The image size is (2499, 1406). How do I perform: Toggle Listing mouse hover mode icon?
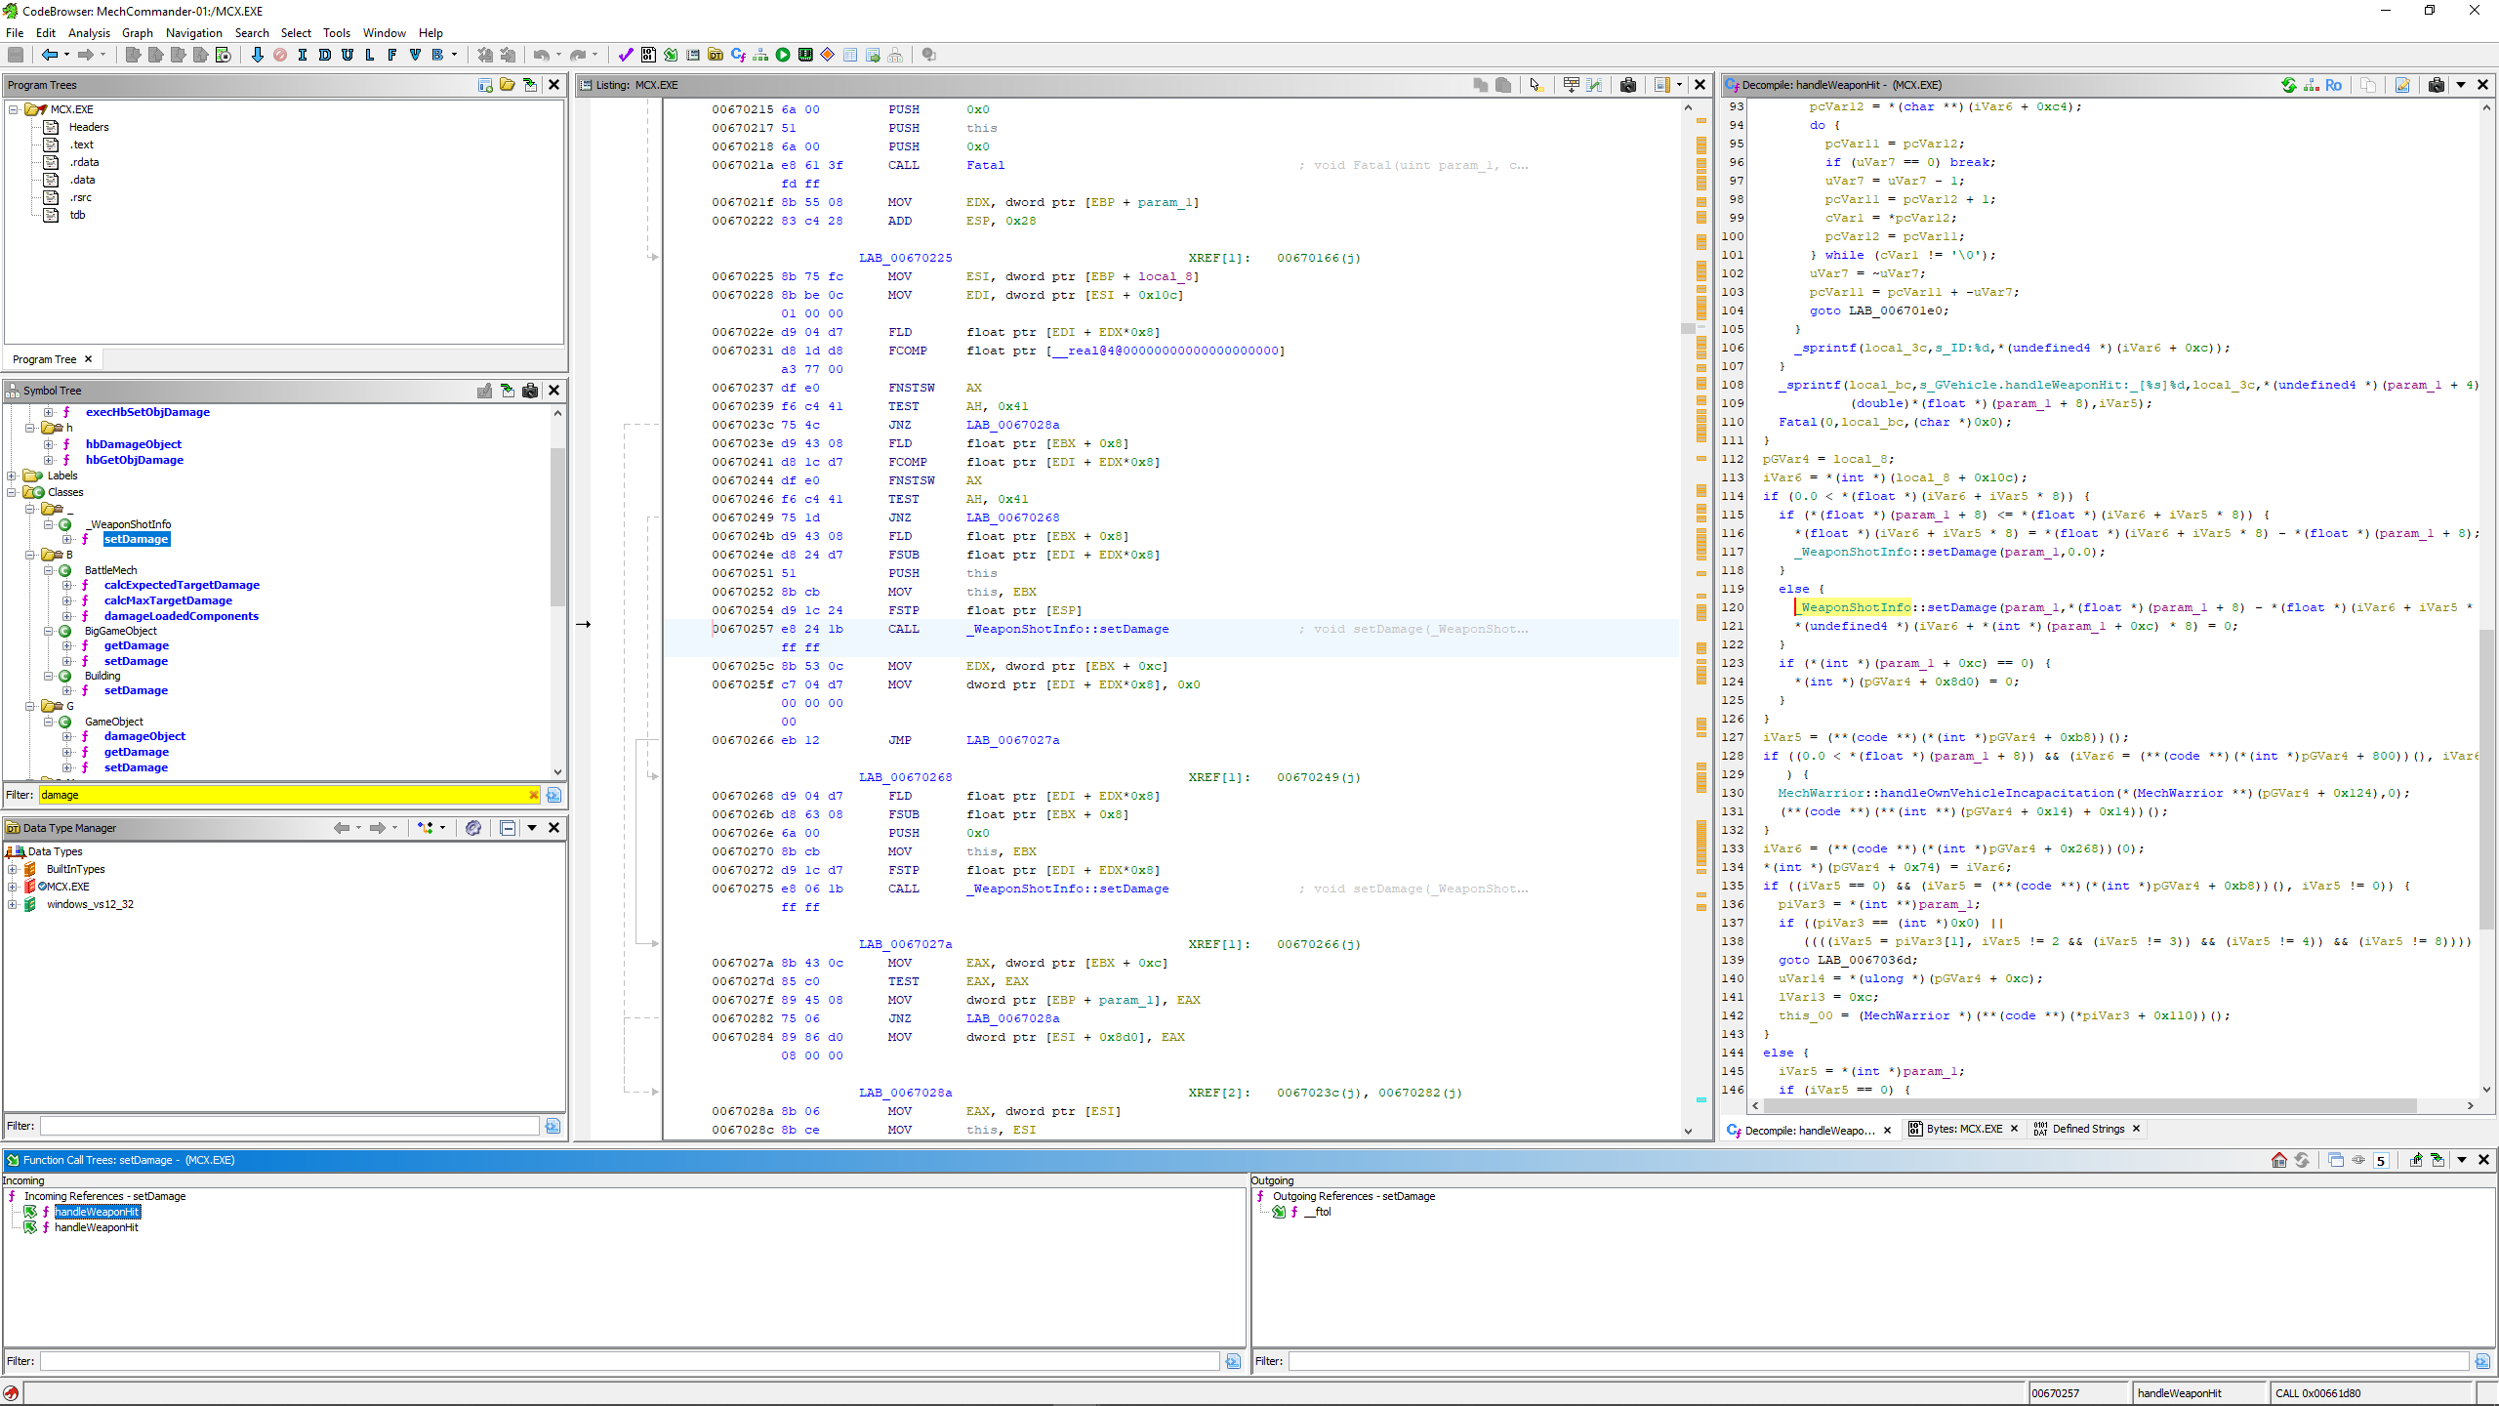coord(1536,85)
